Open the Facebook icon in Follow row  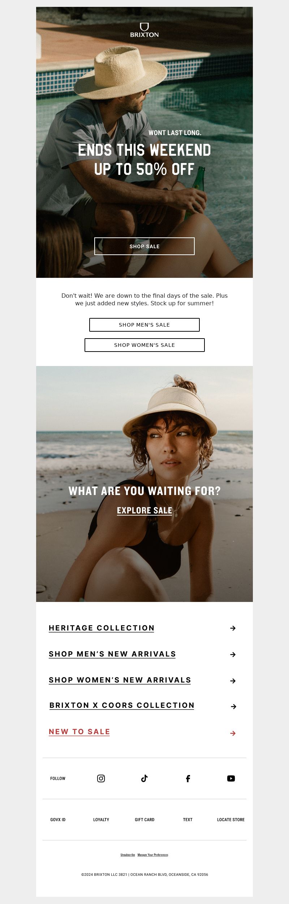point(188,778)
